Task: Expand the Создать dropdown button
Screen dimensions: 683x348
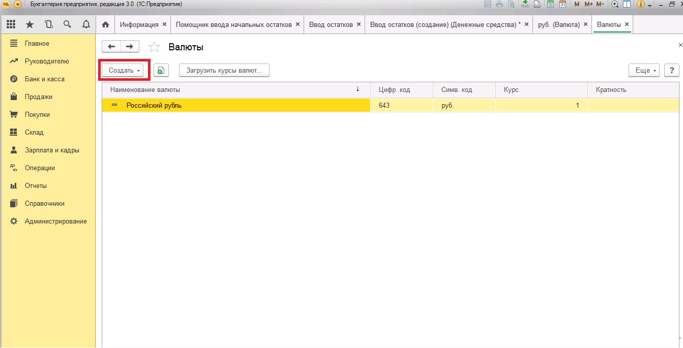Action: coord(123,71)
